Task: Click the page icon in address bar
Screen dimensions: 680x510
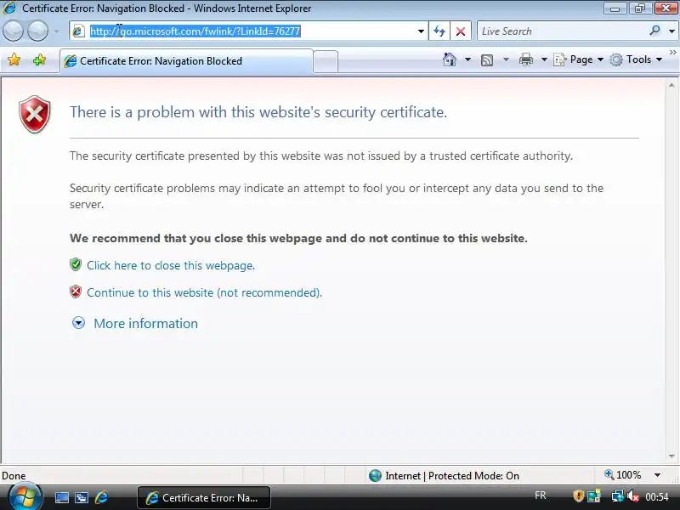Action: (x=78, y=31)
